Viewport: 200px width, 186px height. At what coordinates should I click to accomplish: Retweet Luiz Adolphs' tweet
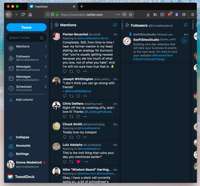[x=71, y=162]
